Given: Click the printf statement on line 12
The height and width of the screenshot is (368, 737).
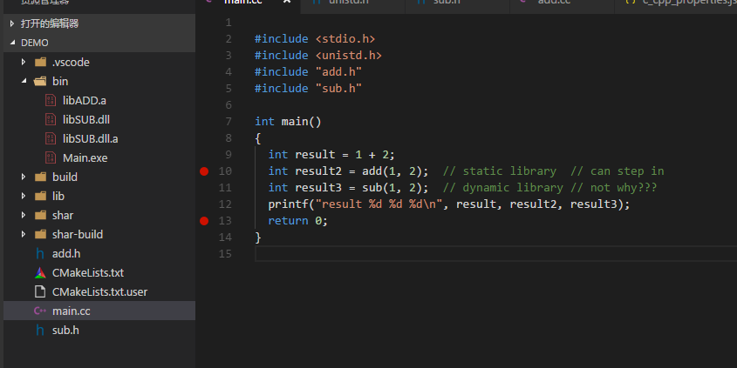Looking at the screenshot, I should click(449, 204).
